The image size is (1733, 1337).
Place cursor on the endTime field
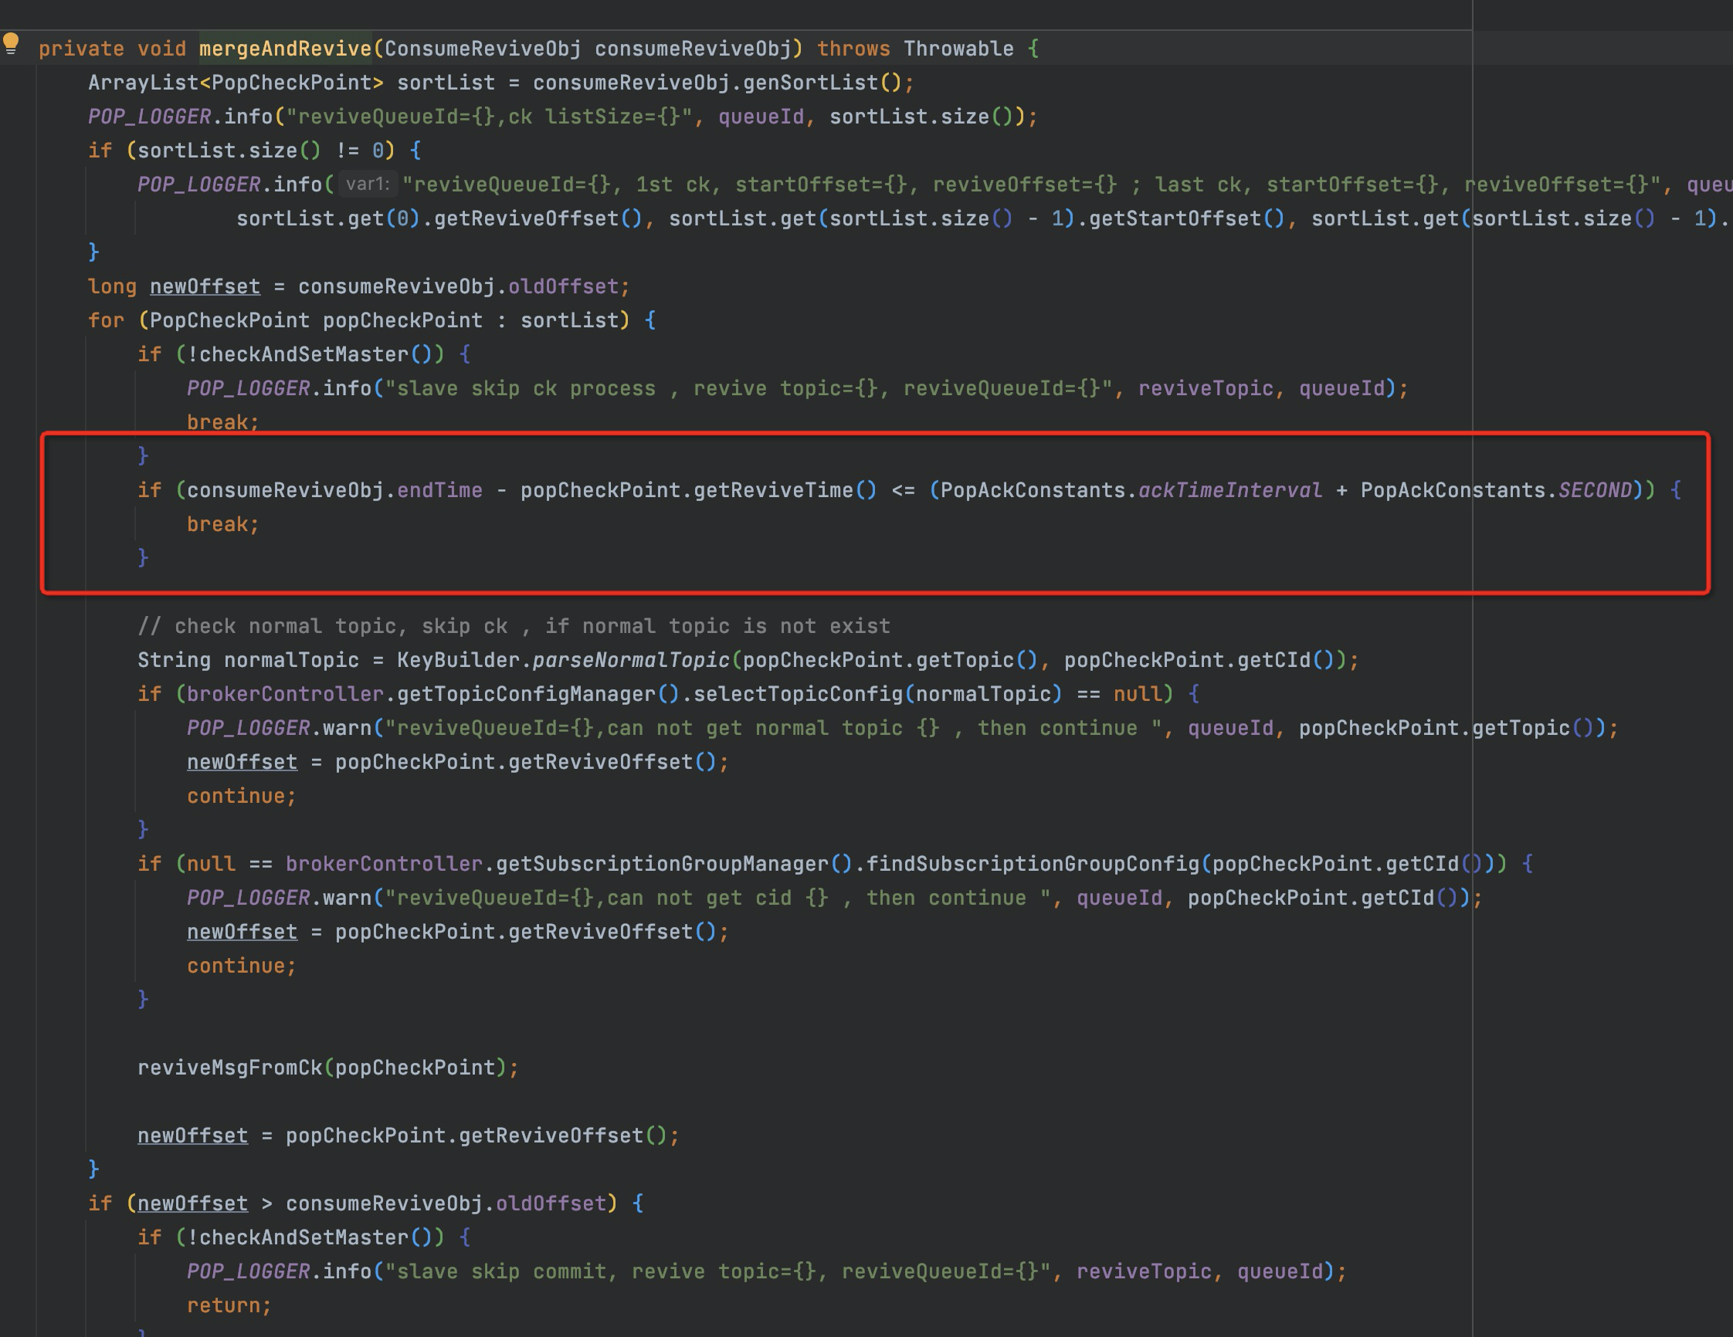pos(439,491)
